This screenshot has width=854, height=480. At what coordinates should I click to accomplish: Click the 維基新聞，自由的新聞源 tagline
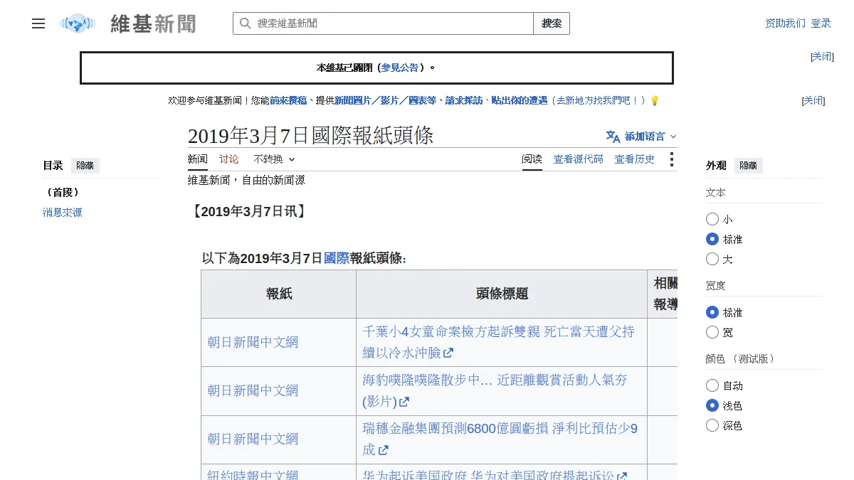pos(246,181)
